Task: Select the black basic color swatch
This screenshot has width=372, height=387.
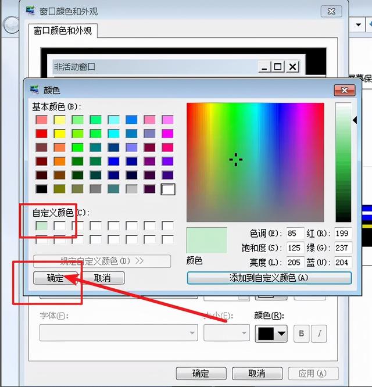Action: coord(41,189)
